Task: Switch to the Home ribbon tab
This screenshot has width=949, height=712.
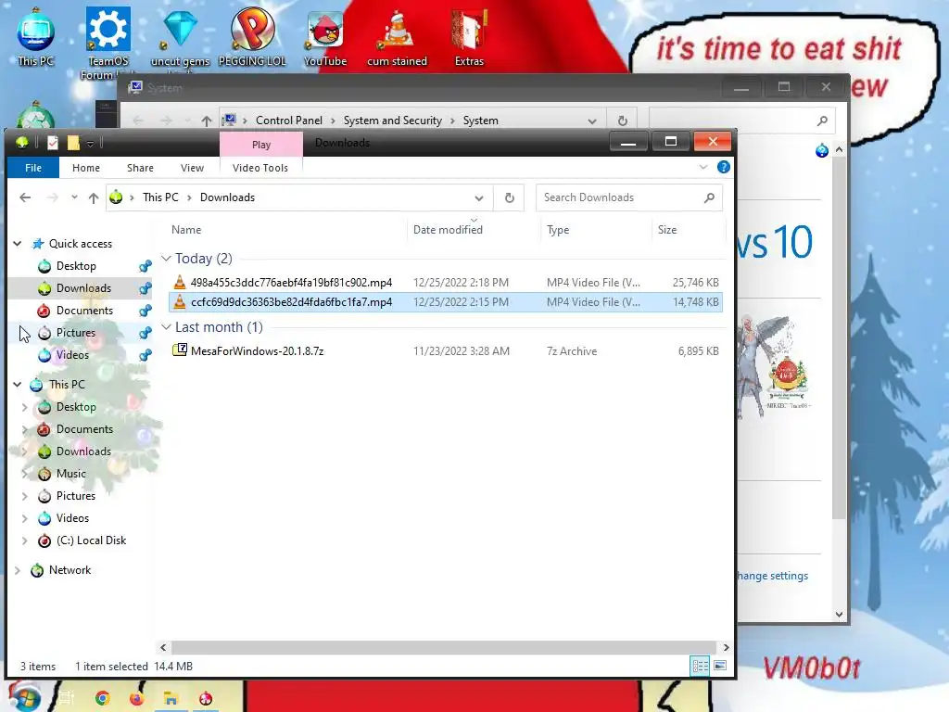Action: 86,168
